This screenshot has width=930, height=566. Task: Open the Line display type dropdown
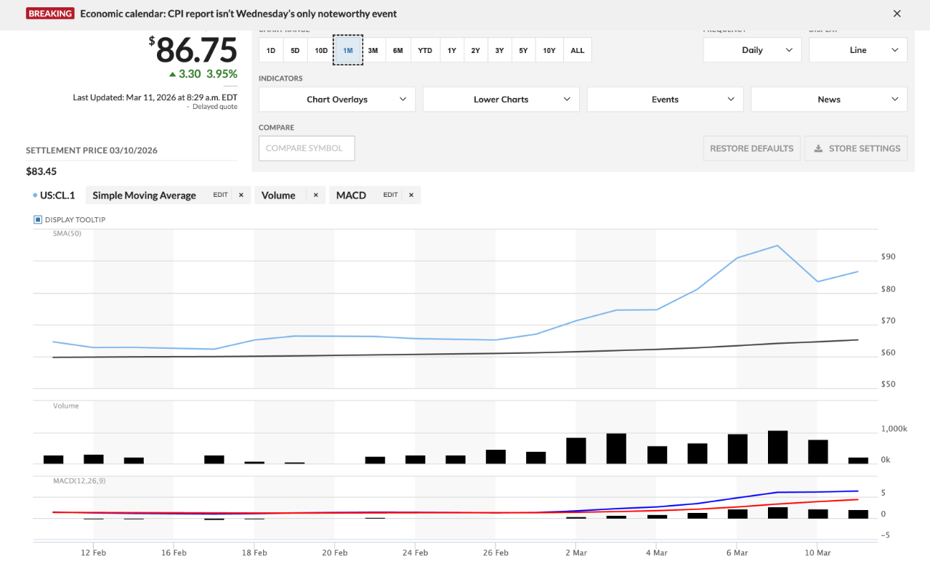coord(857,50)
